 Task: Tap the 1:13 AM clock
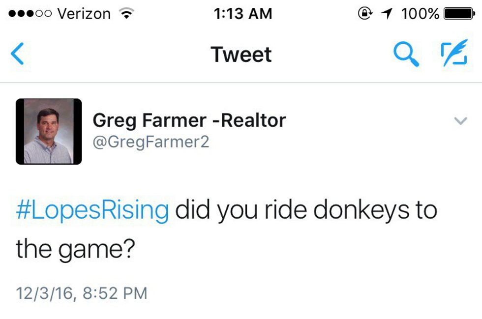click(243, 14)
